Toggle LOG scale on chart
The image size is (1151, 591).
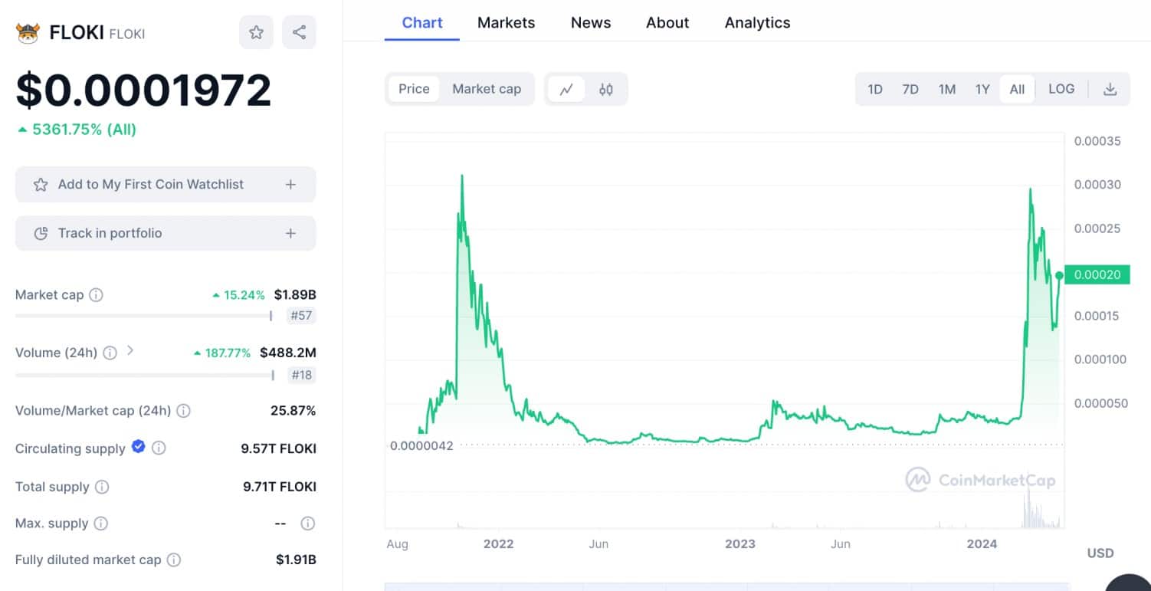pos(1061,89)
